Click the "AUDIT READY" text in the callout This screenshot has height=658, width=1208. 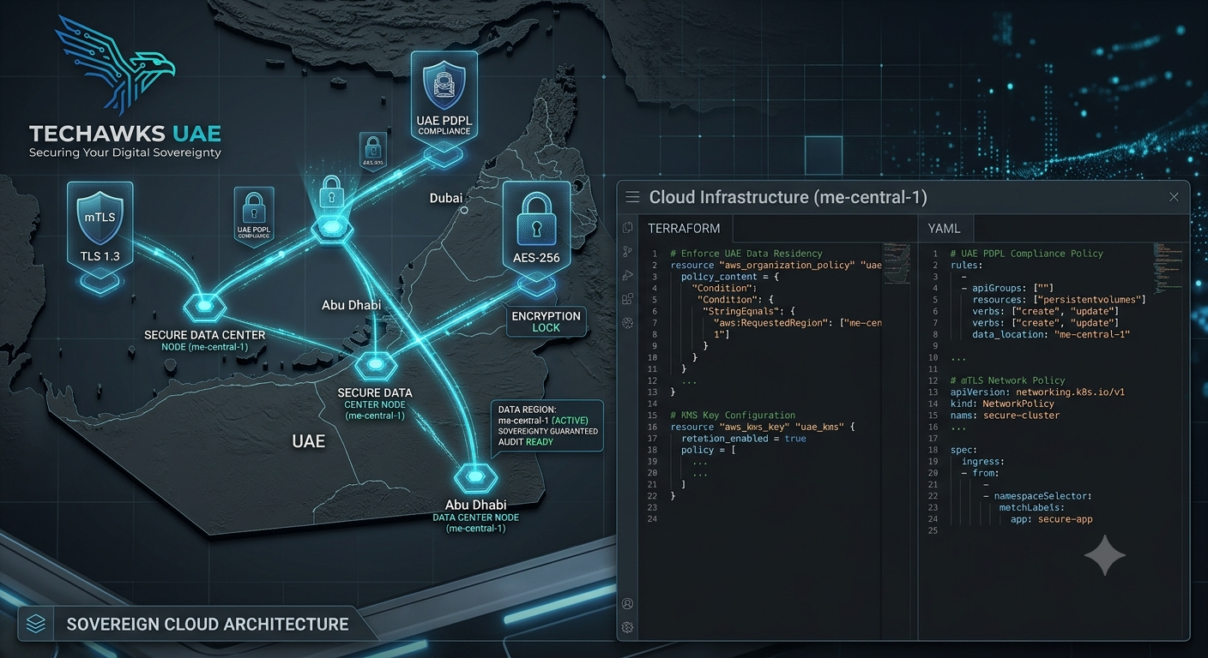tap(528, 442)
